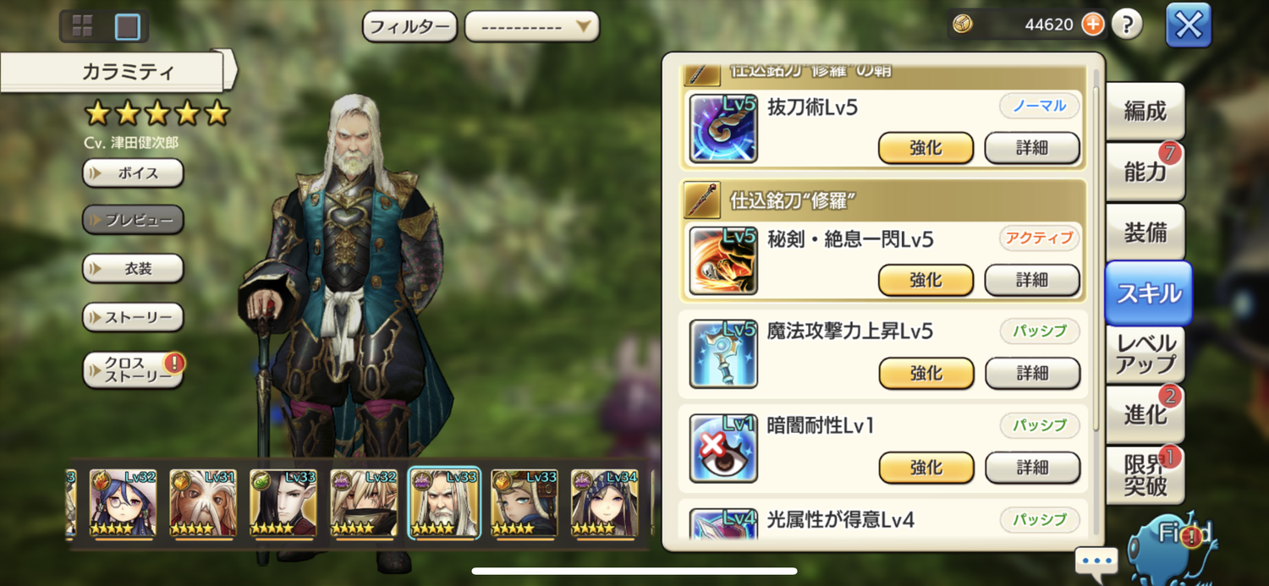The width and height of the screenshot is (1269, 586).
Task: Select Lv34 hooded character thumbnail
Action: (x=605, y=503)
